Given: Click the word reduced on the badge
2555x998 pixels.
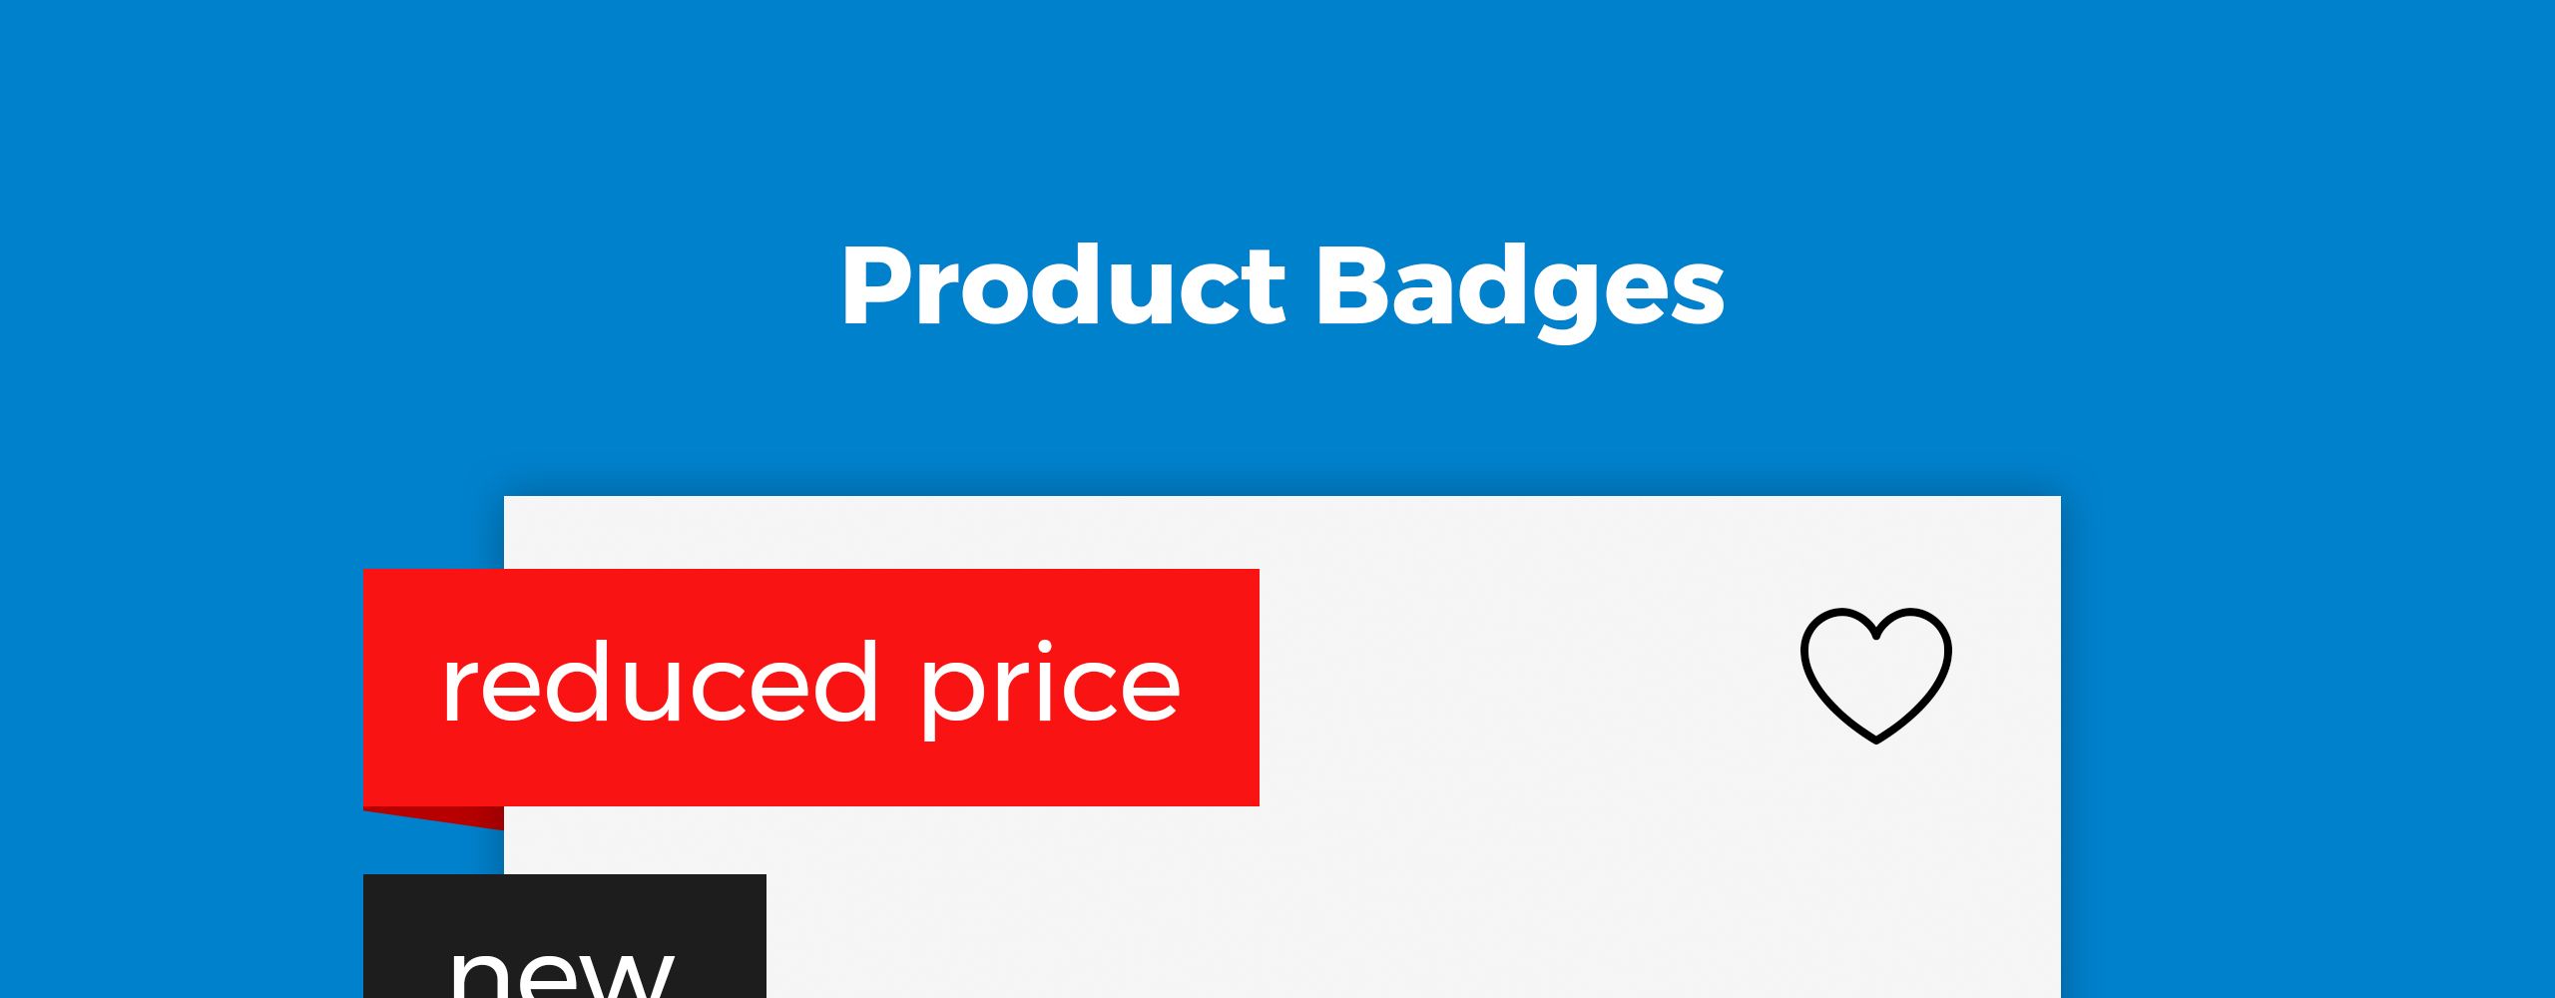Looking at the screenshot, I should [x=659, y=685].
